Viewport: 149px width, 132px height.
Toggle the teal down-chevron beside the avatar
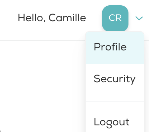point(139,18)
